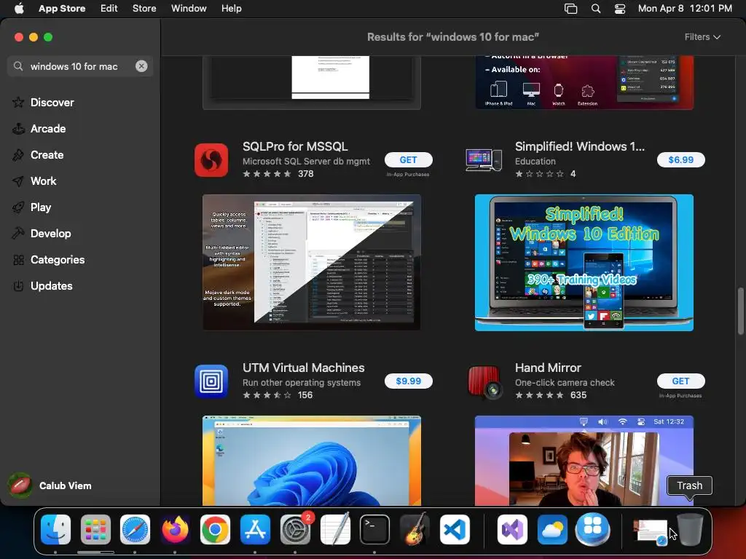Get SQLPro for MSSQL

(x=408, y=159)
